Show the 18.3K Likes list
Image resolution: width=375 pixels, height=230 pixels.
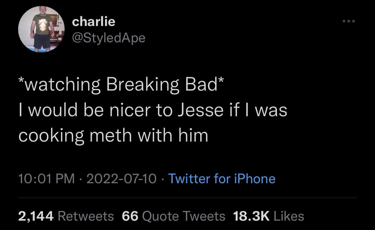[x=268, y=216]
